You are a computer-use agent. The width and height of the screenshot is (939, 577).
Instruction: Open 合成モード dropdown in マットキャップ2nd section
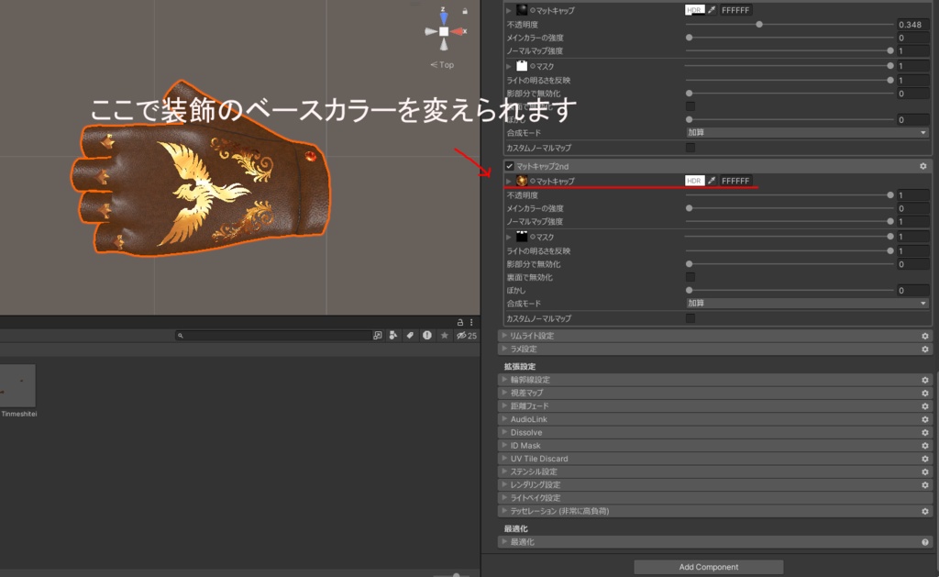(x=807, y=304)
